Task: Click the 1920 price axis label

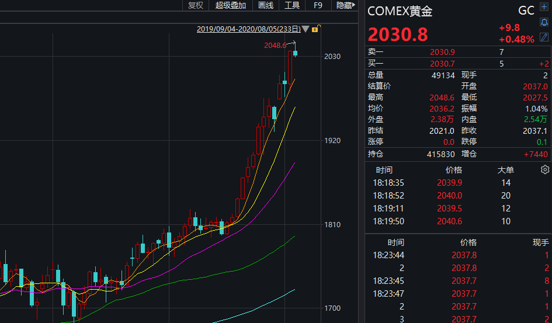Action: point(332,140)
